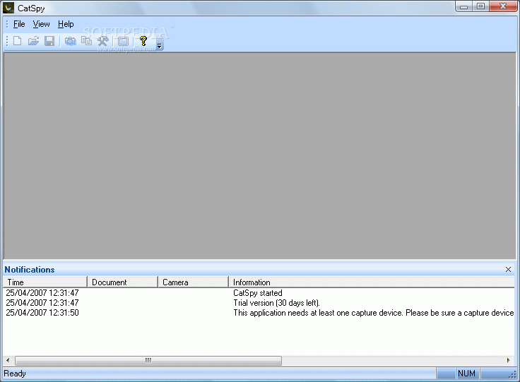Expand the toolbar options dropdown arrow
The image size is (520, 382).
coord(160,46)
